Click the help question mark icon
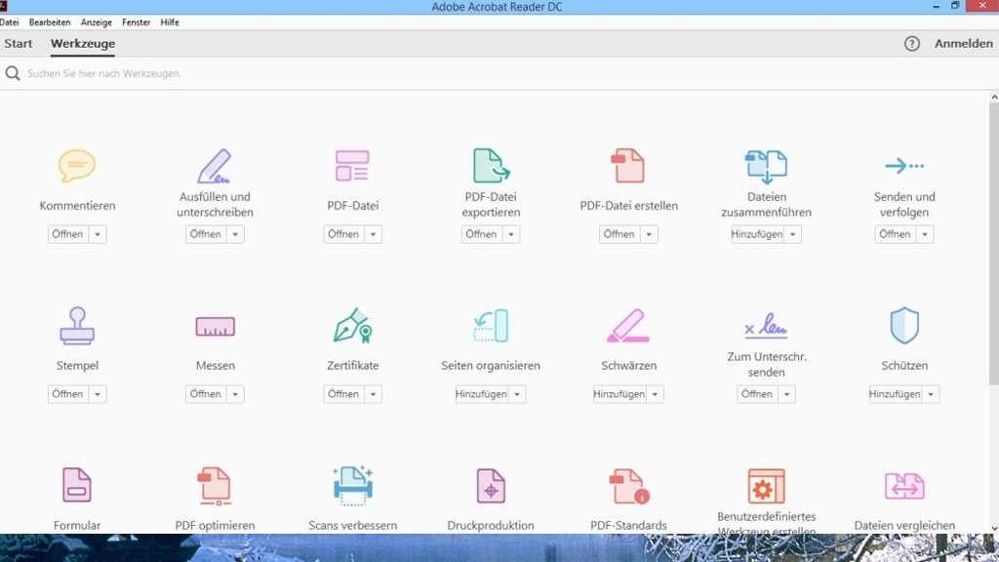The image size is (999, 562). [x=911, y=43]
